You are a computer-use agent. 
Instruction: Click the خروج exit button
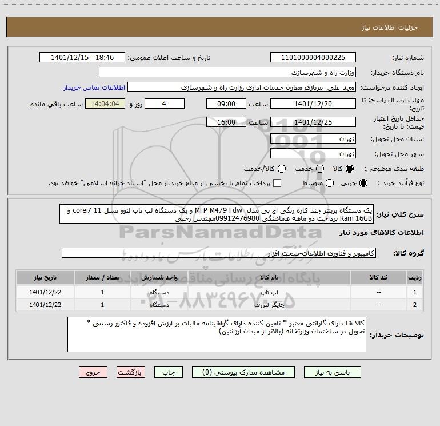(93, 372)
